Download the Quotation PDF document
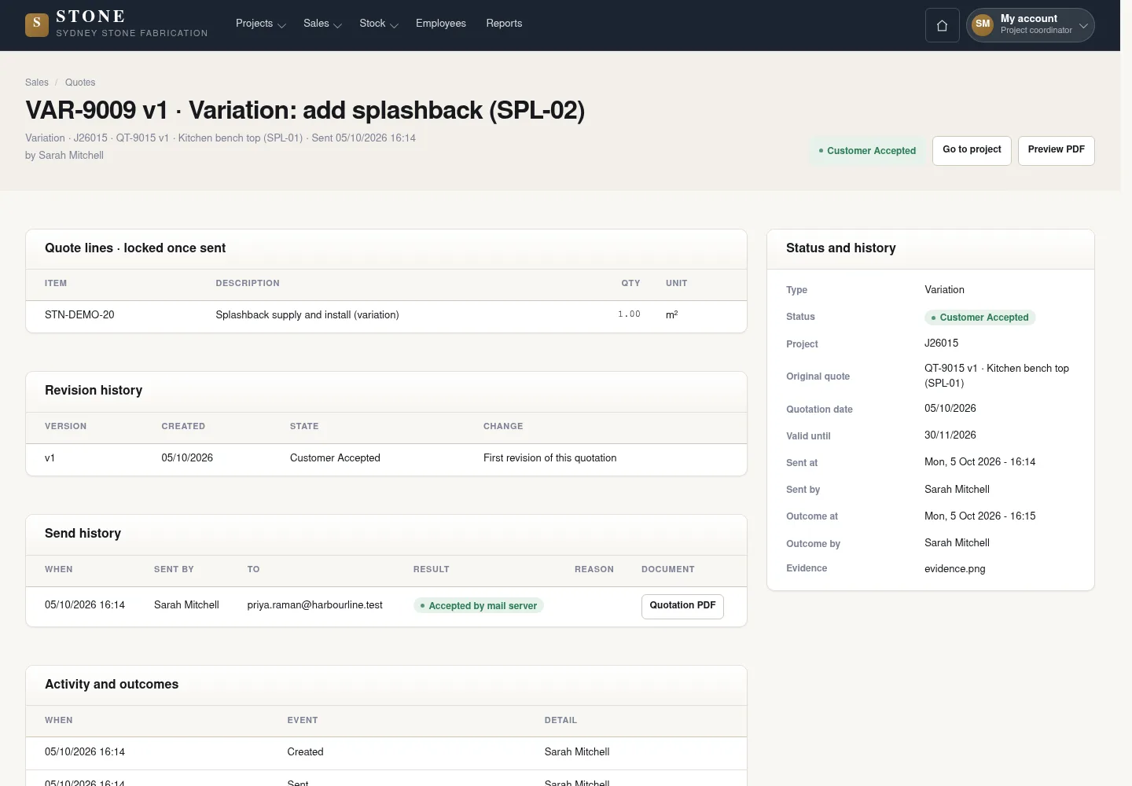Viewport: 1132px width, 786px height. point(682,606)
